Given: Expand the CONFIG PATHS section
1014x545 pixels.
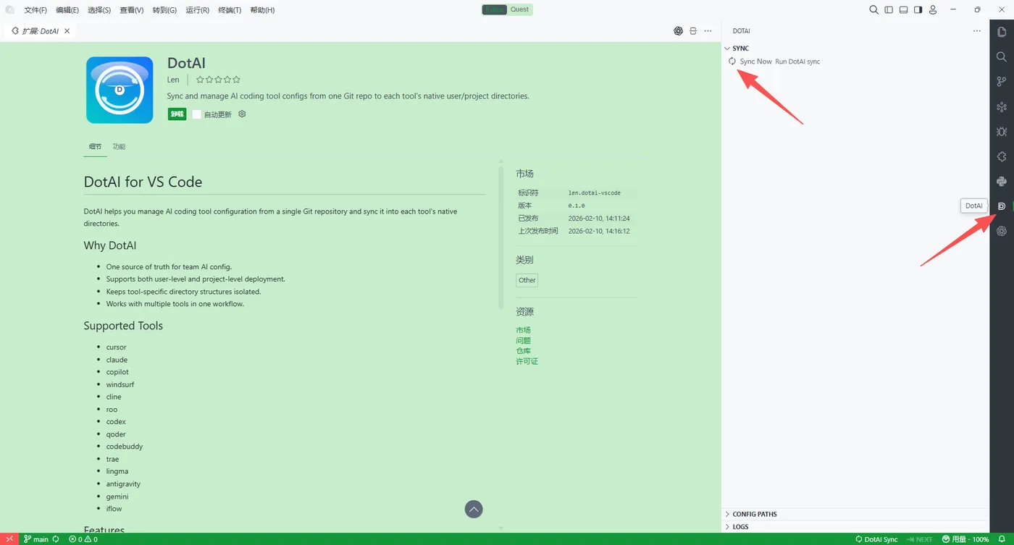Looking at the screenshot, I should click(855, 514).
